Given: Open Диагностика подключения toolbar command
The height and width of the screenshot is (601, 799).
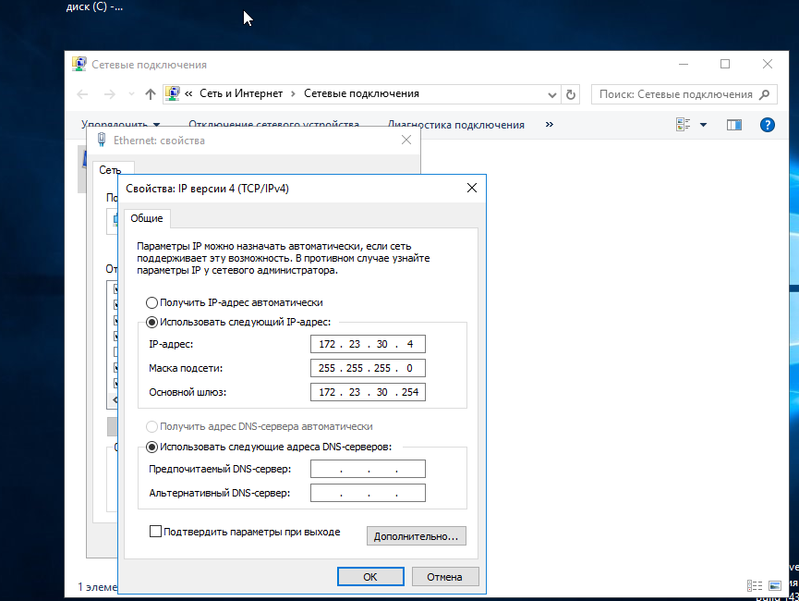Looking at the screenshot, I should point(456,125).
